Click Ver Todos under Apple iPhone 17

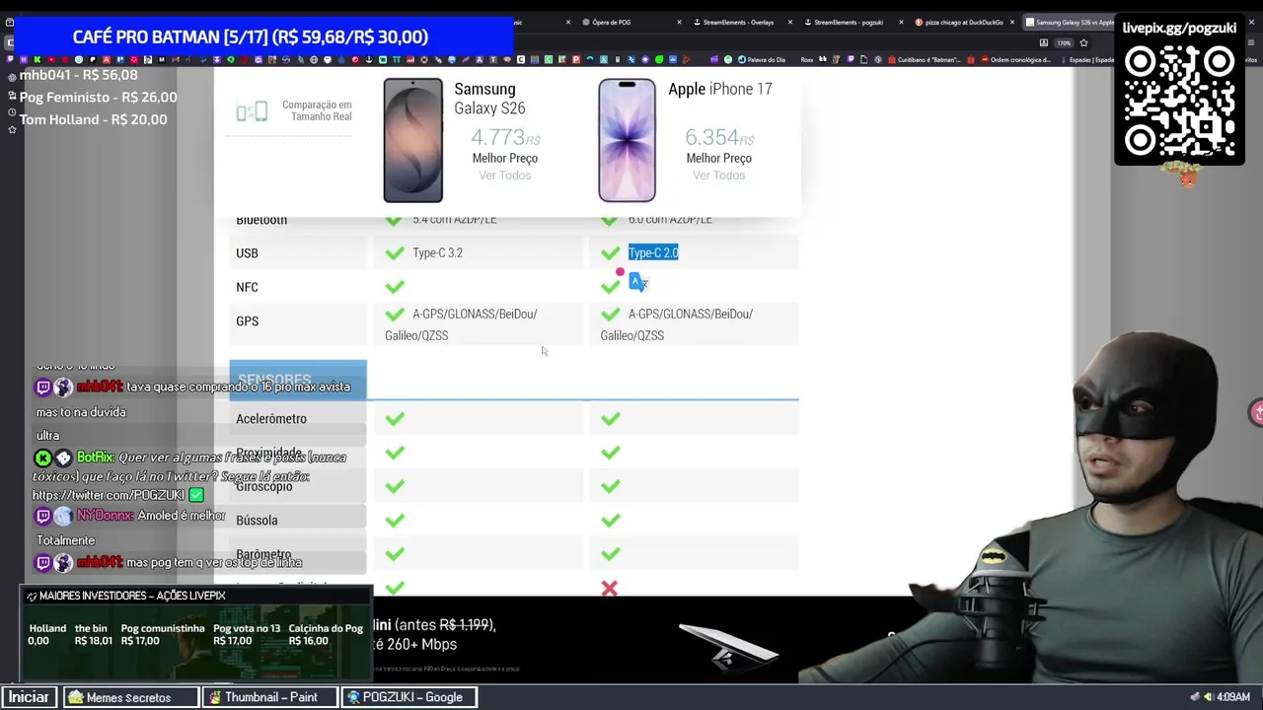[x=718, y=176]
